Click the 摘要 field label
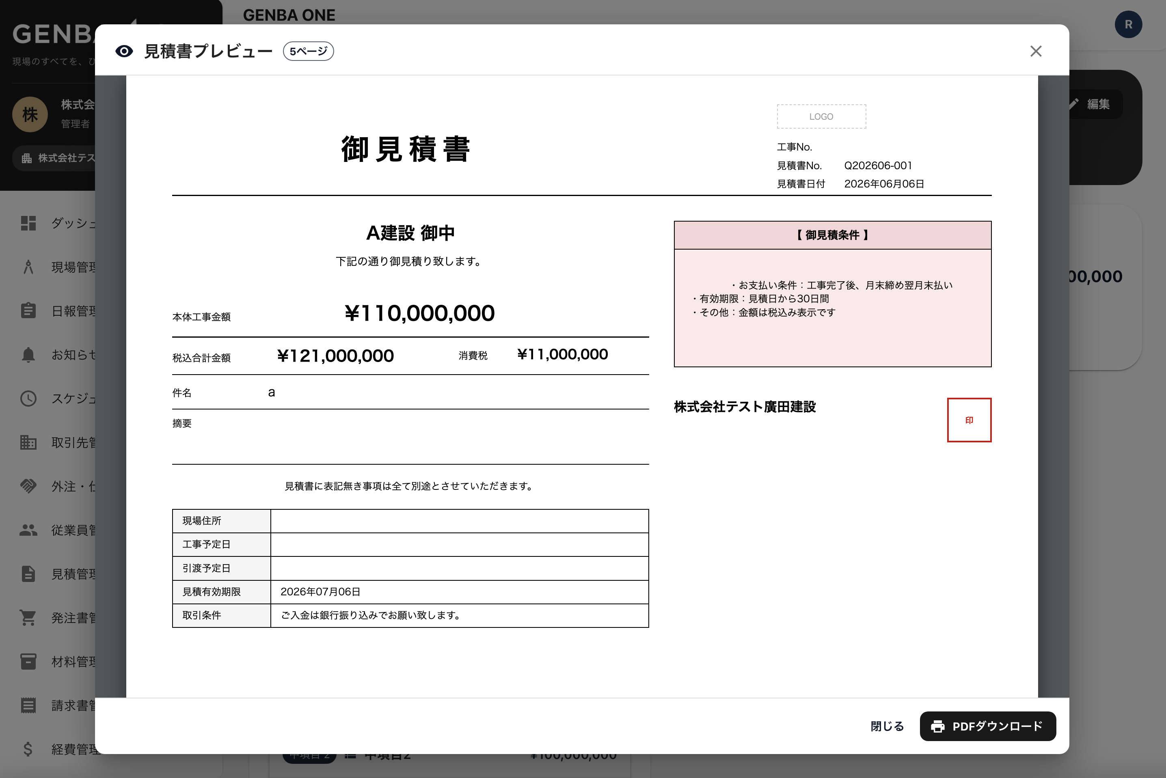The height and width of the screenshot is (778, 1166). 181,423
